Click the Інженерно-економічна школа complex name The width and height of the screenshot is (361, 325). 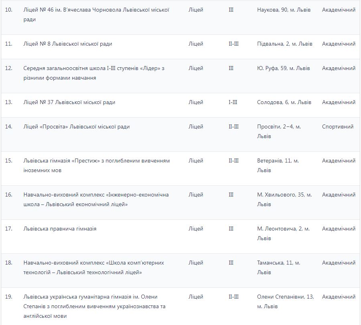point(96,199)
